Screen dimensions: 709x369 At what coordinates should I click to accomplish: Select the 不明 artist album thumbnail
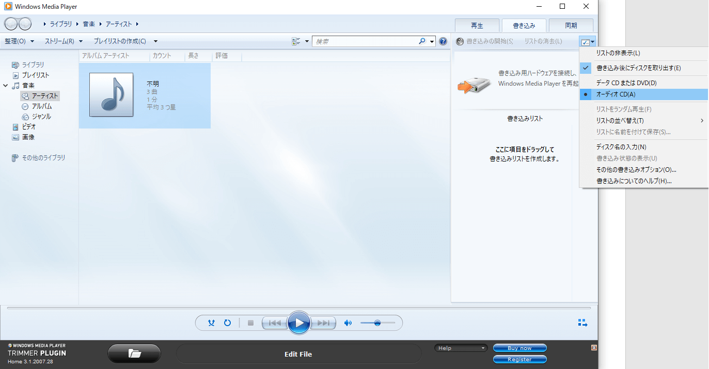click(x=111, y=94)
